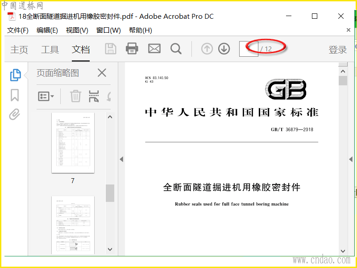Image resolution: width=357 pixels, height=268 pixels.
Task: Open the 帮助(H) menu
Action: [x=140, y=30]
